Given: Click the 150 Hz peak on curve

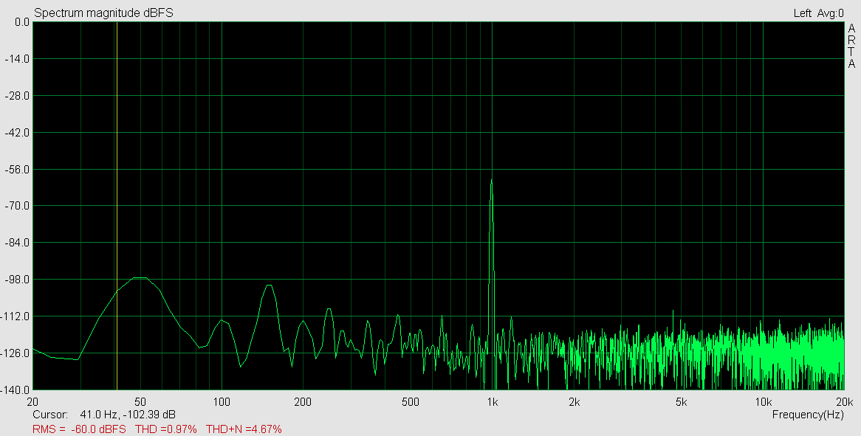Looking at the screenshot, I should [269, 286].
